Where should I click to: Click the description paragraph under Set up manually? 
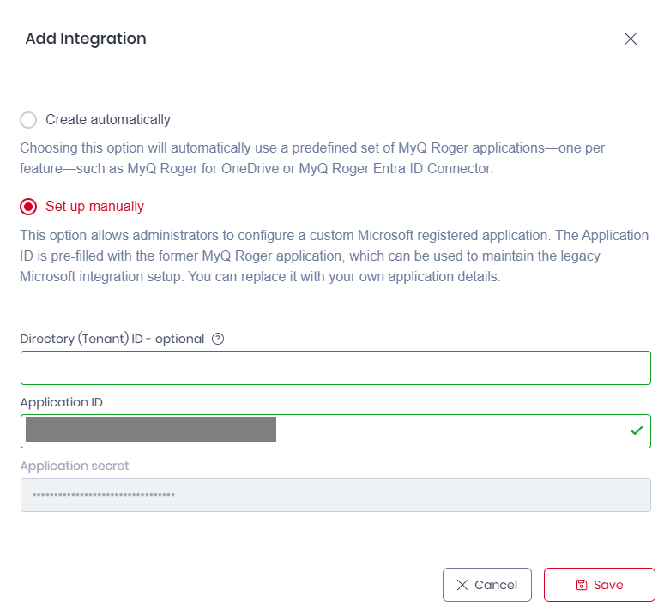point(335,256)
